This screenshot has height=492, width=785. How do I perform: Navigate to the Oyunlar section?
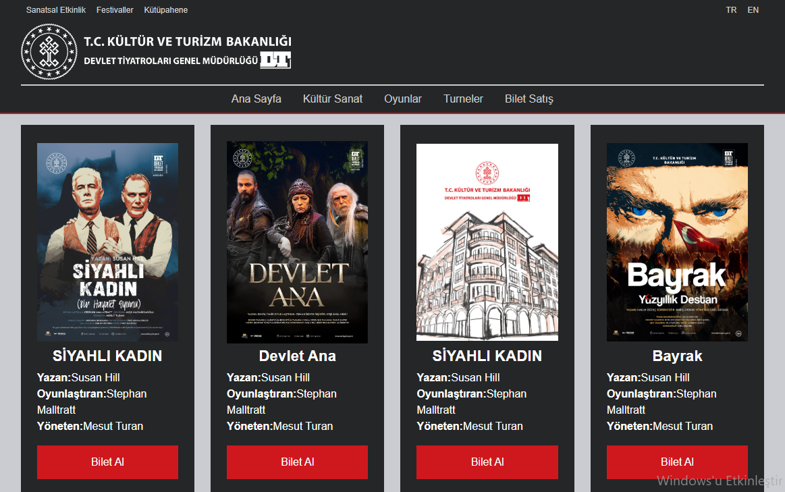(403, 99)
